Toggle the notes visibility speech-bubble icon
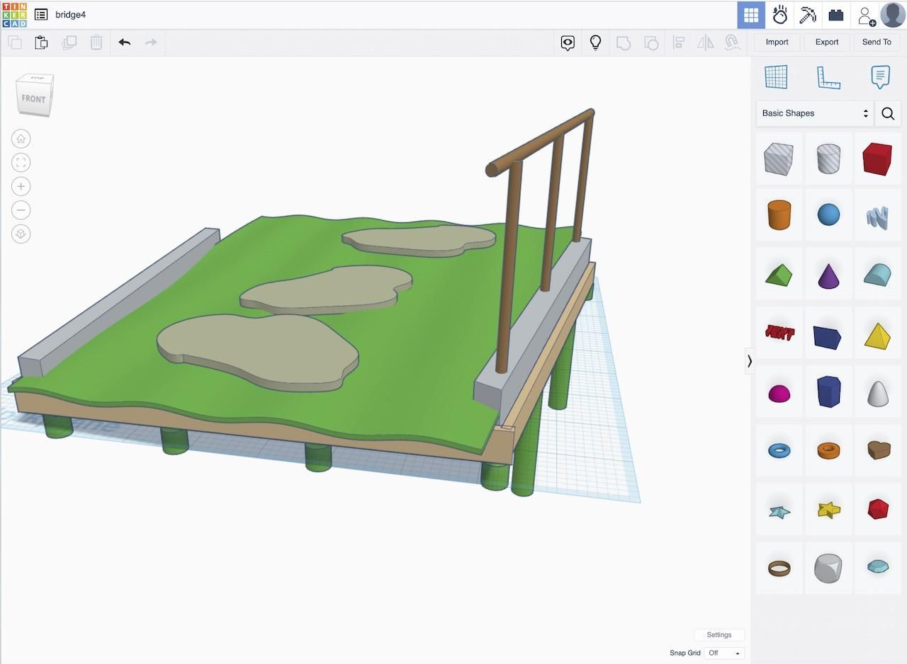This screenshot has width=907, height=664. (568, 42)
